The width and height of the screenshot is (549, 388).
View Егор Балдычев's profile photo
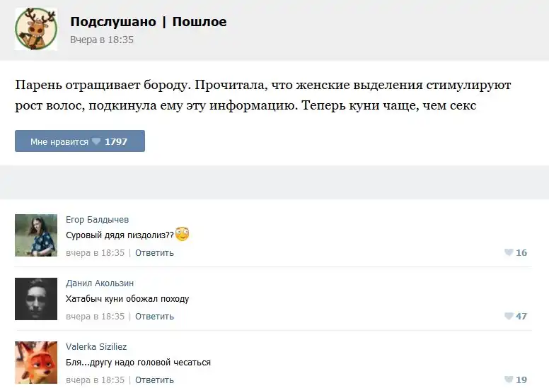pyautogui.click(x=36, y=235)
